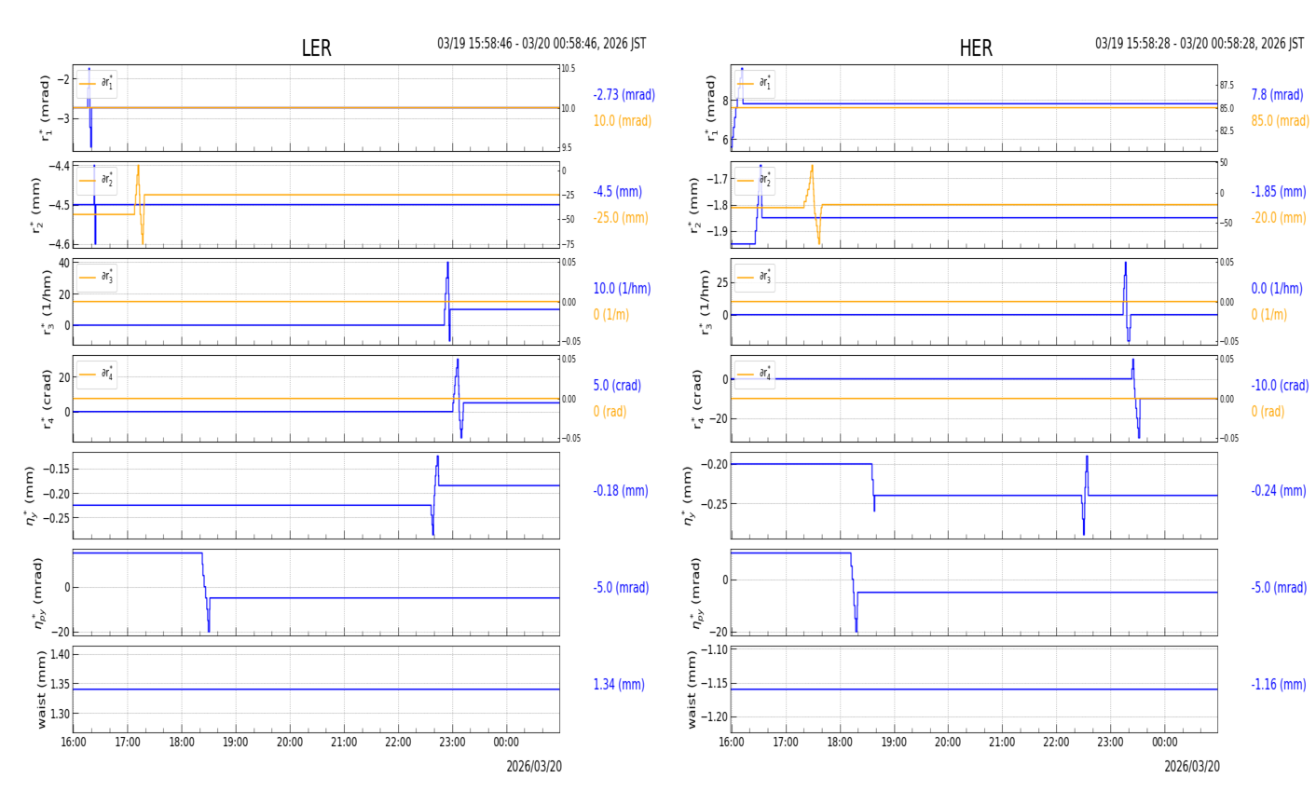Viewport: 1316px width, 805px height.
Task: Click the 2026/03/20 date under HER
Action: point(1192,767)
